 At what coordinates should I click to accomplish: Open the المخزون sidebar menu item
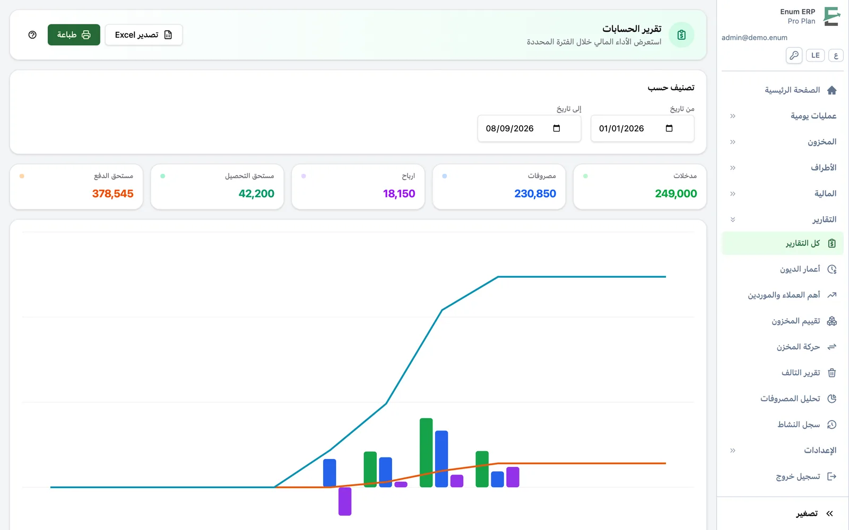[x=783, y=142]
